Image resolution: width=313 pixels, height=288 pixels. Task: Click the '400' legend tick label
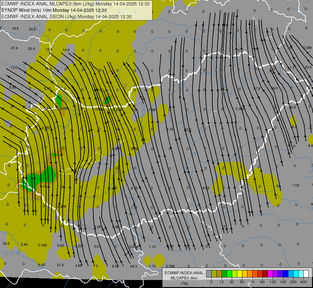coord(303,282)
